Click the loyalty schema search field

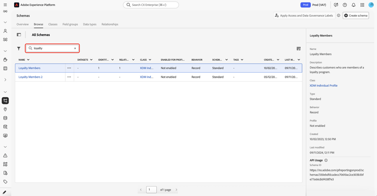[x=52, y=48]
